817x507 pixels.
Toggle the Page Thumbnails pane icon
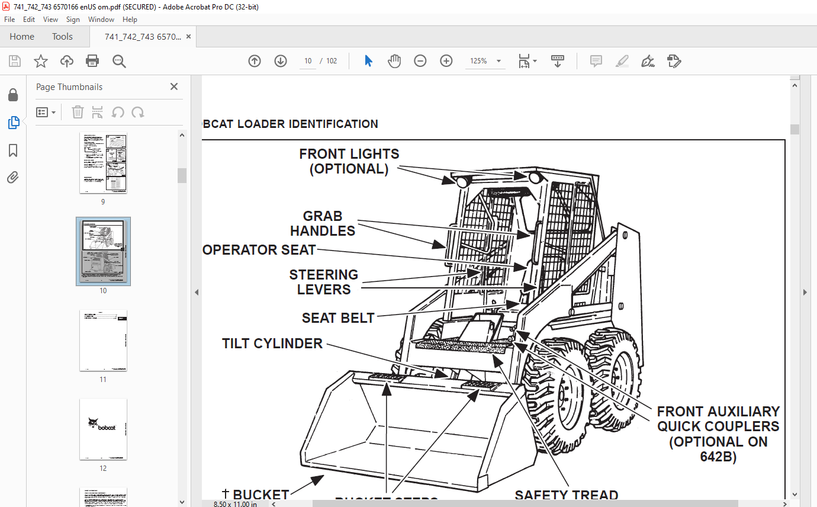pyautogui.click(x=13, y=123)
